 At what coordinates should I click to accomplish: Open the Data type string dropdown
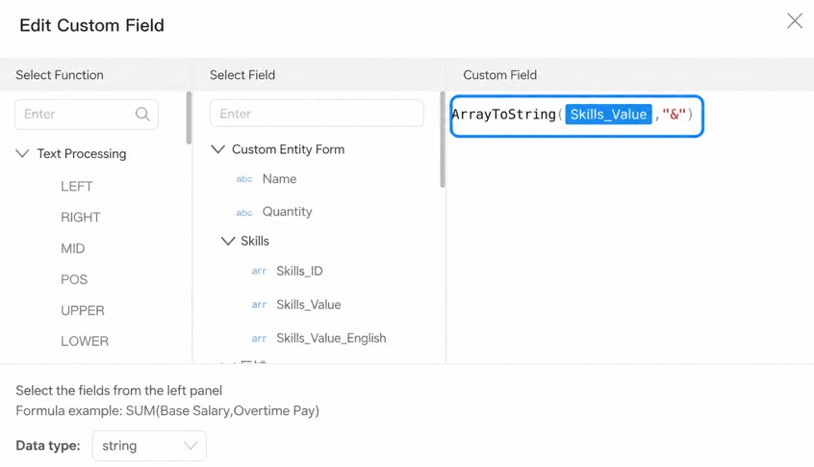tap(149, 446)
